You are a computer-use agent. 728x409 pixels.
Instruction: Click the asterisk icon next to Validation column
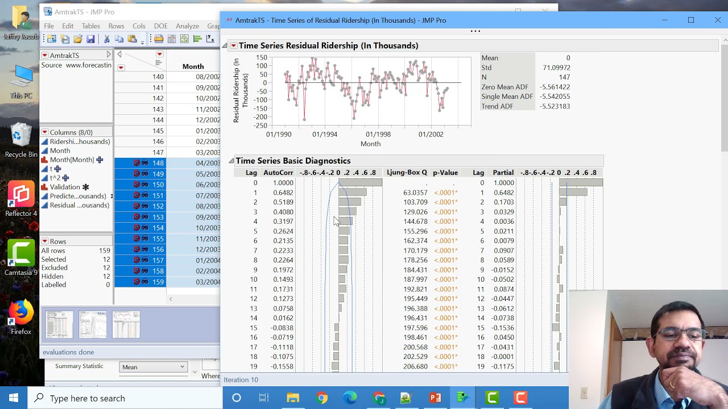(x=85, y=187)
